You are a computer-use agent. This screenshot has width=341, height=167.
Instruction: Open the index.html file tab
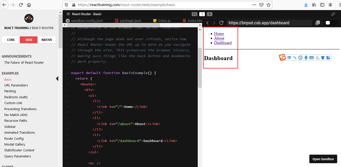click(192, 21)
